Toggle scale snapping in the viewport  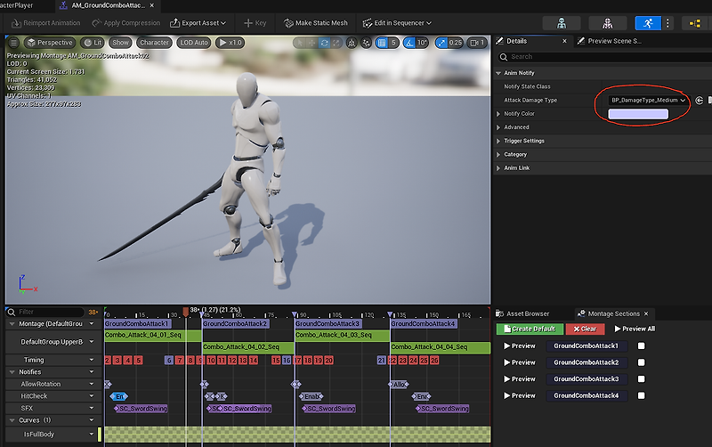coord(441,43)
